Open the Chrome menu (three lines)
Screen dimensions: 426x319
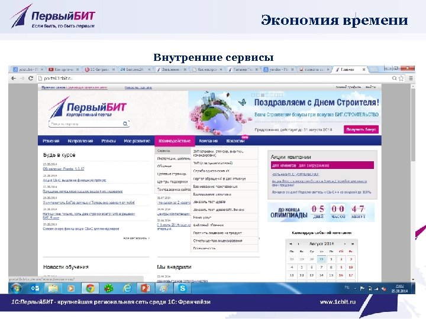pos(411,79)
